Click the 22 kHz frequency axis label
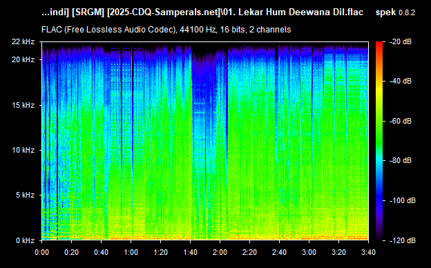431x268 pixels. coord(23,41)
